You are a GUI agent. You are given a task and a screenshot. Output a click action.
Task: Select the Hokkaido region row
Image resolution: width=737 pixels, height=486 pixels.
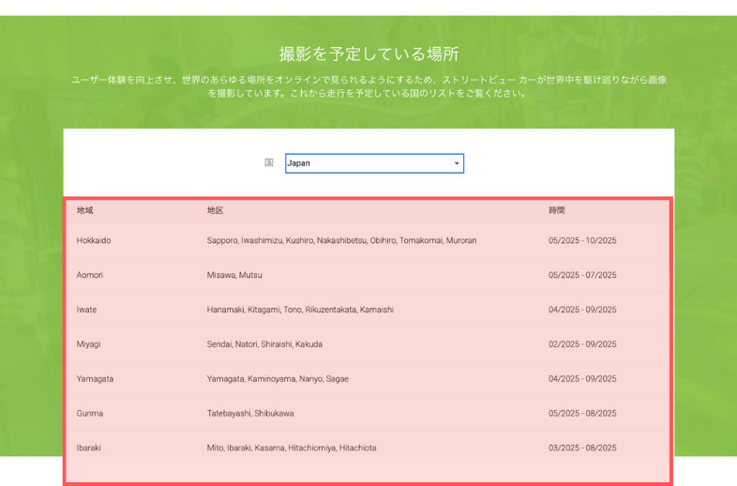pos(94,241)
